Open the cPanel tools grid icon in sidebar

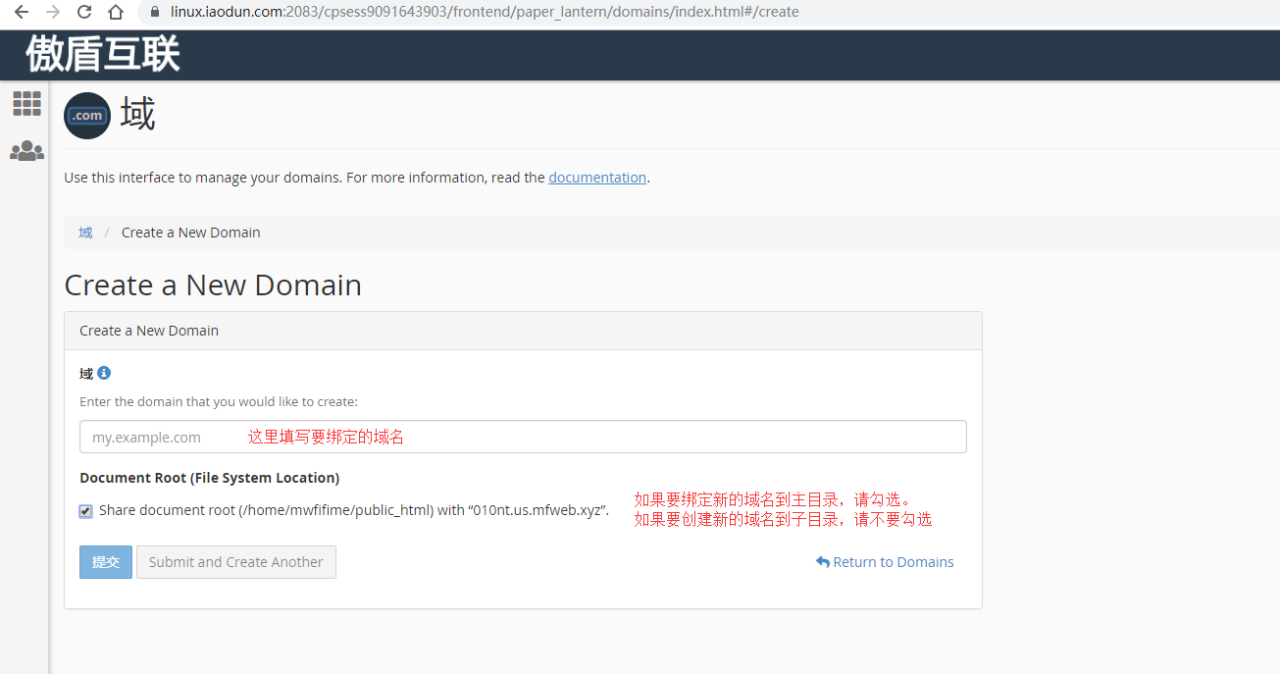tap(26, 103)
